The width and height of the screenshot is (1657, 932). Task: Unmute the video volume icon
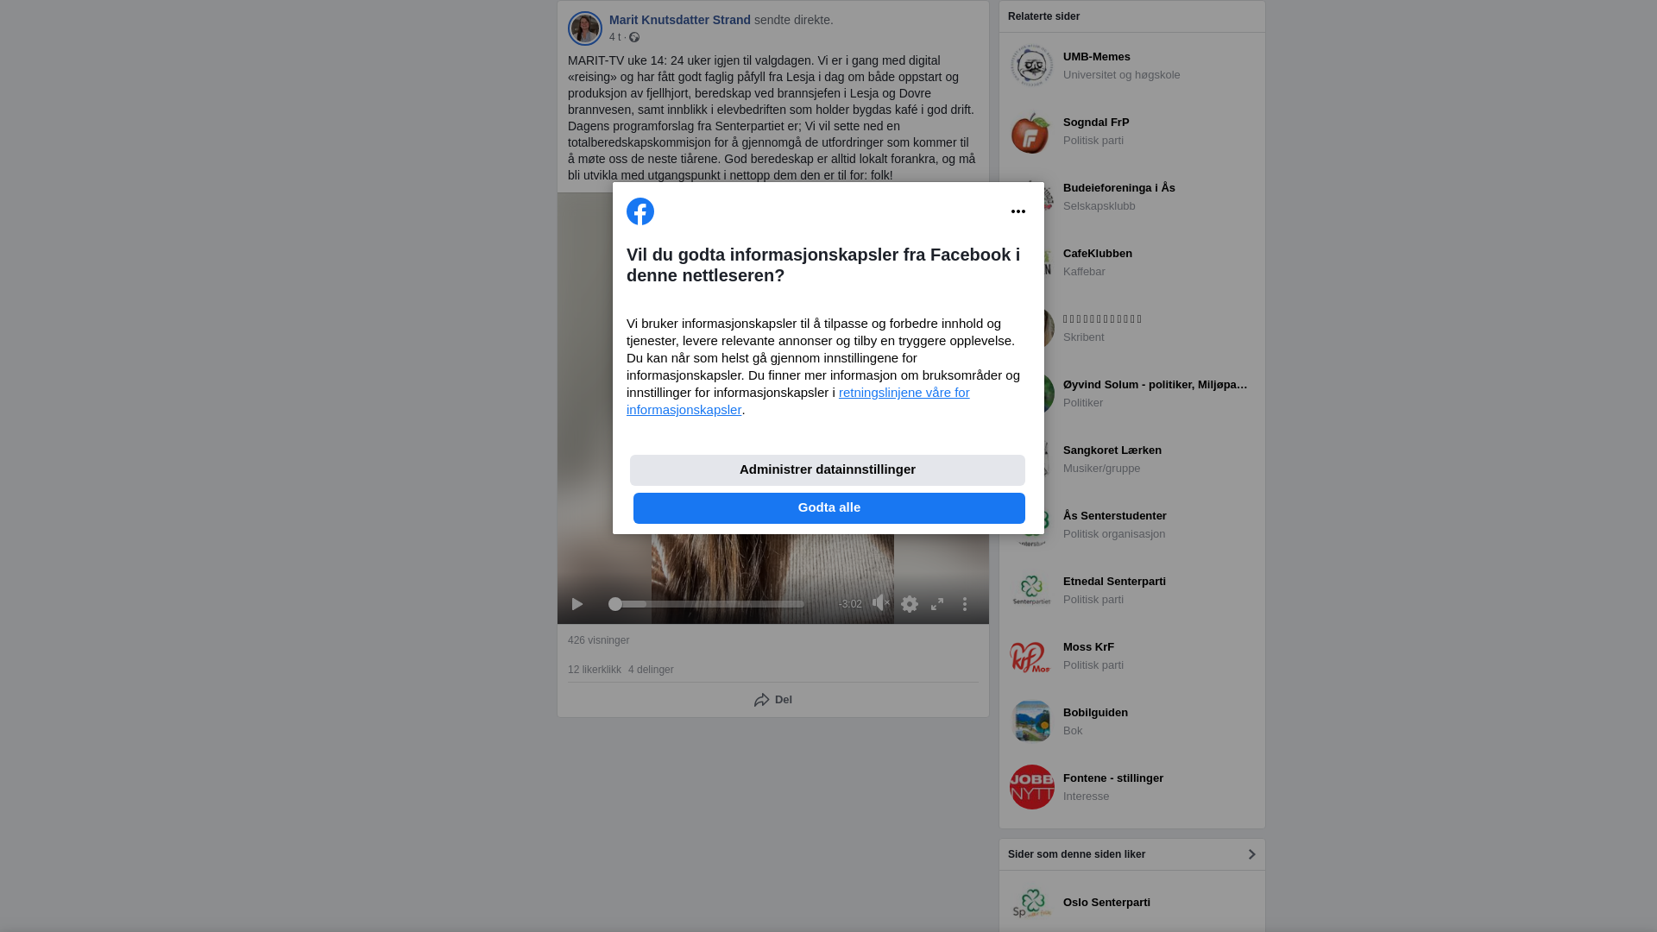(x=880, y=603)
